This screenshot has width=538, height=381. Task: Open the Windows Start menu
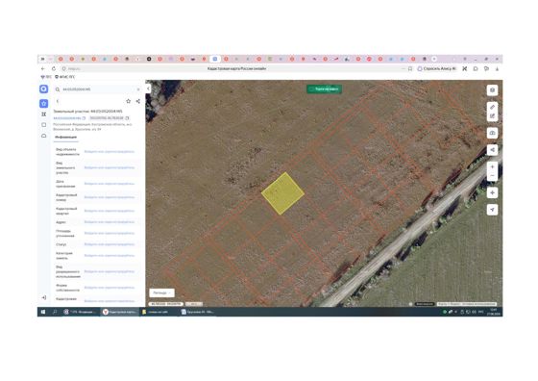pos(43,312)
